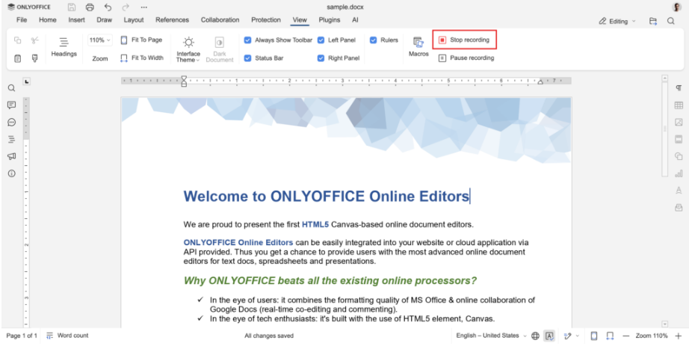689x349 pixels.
Task: Click the user avatar icon
Action: click(677, 7)
